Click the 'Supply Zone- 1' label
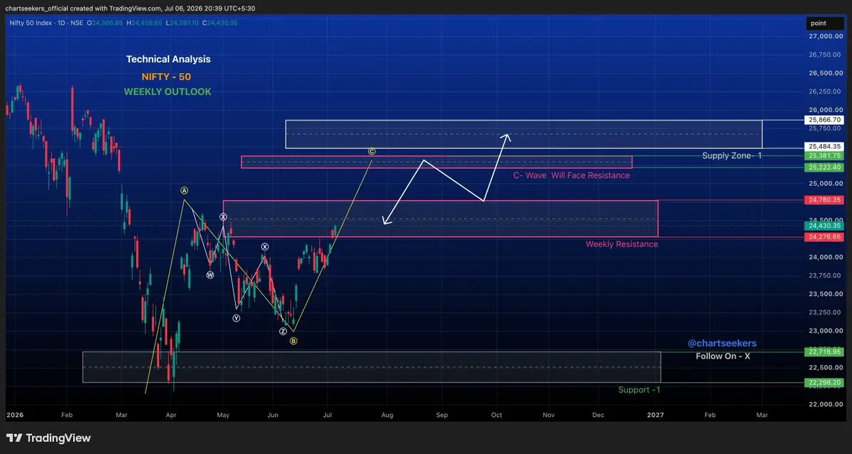Screen dimensions: 852x454 point(732,155)
